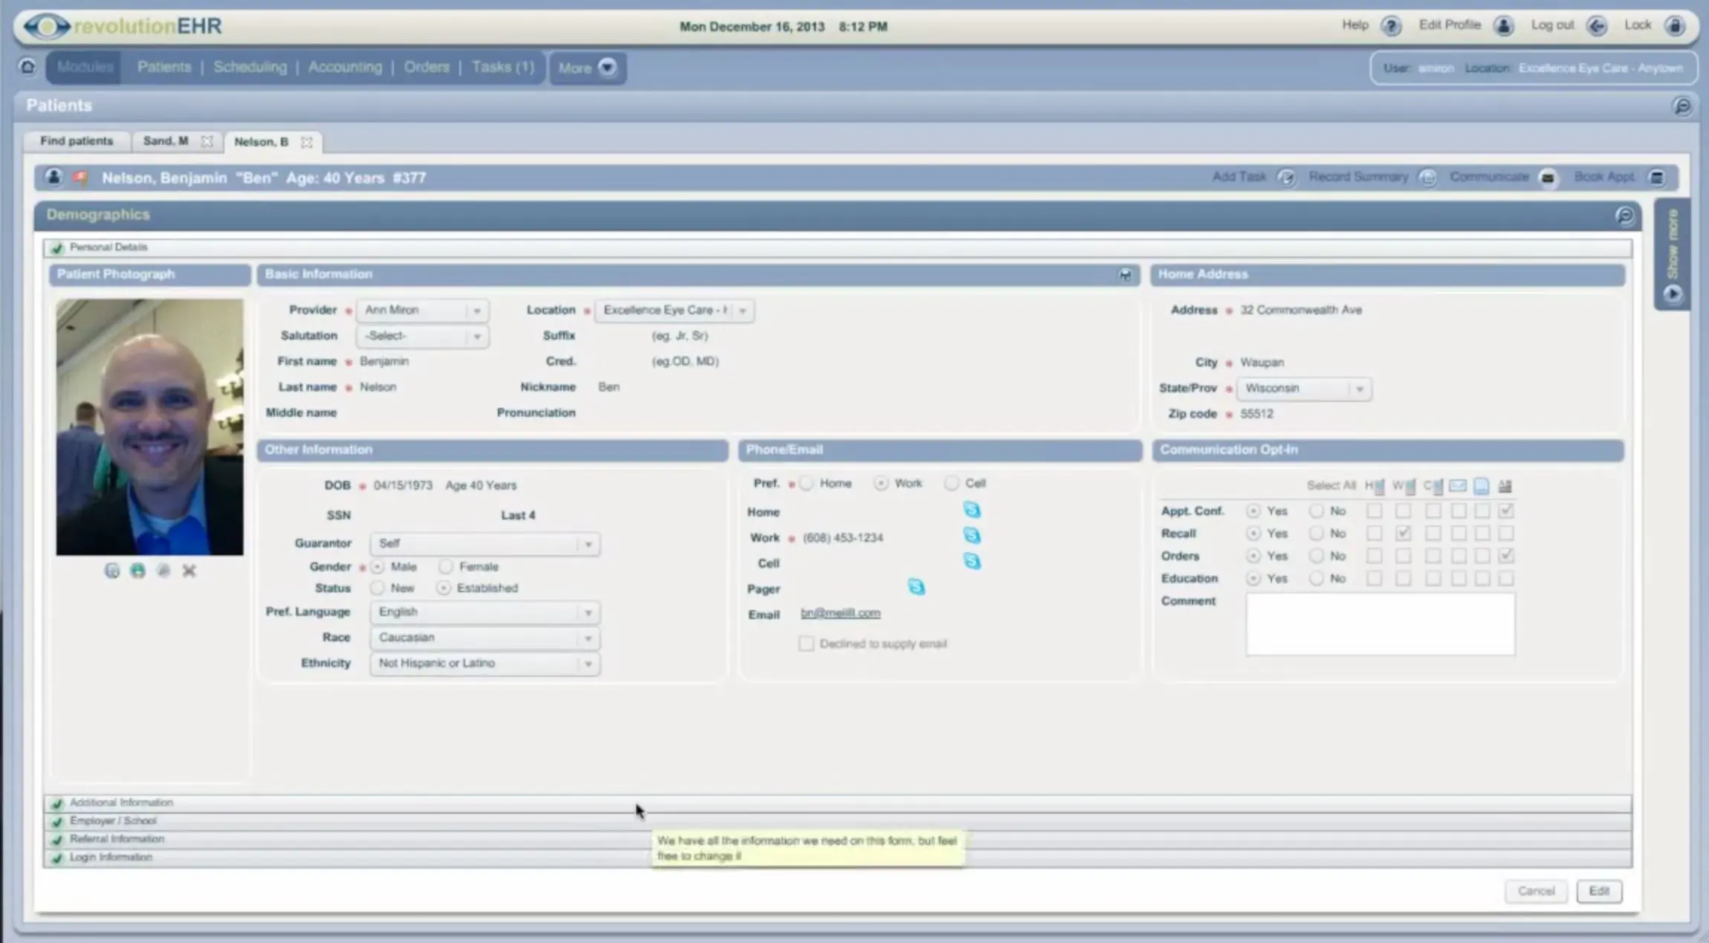Click inside the Comment text box
This screenshot has width=1709, height=943.
pos(1378,624)
